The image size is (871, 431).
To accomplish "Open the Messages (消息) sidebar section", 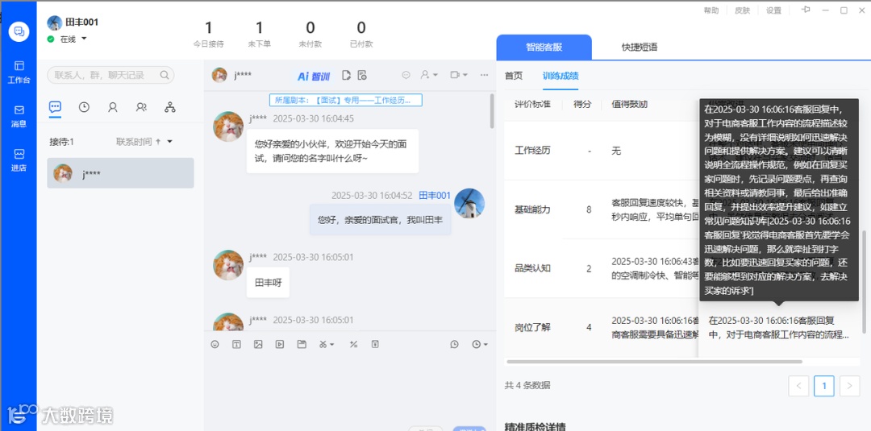I will (x=19, y=117).
